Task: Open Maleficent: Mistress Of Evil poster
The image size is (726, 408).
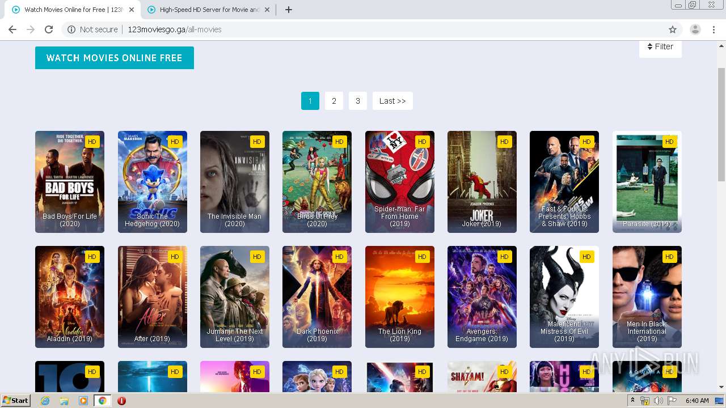Action: (x=564, y=297)
